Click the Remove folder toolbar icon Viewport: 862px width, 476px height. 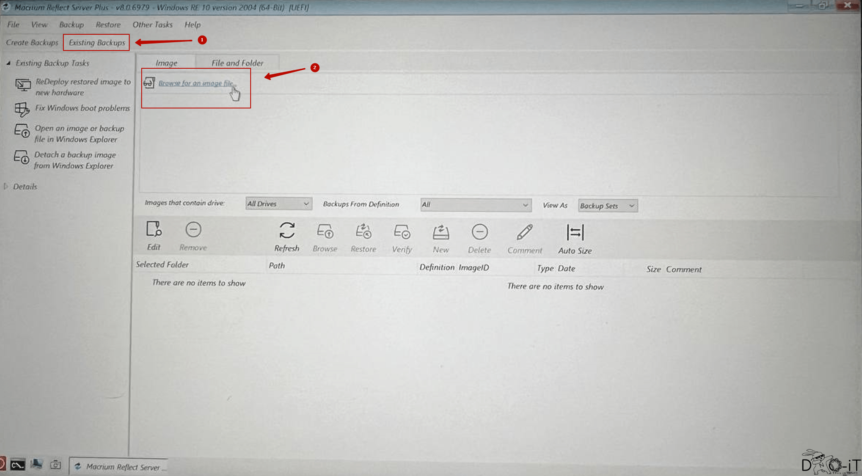tap(193, 230)
